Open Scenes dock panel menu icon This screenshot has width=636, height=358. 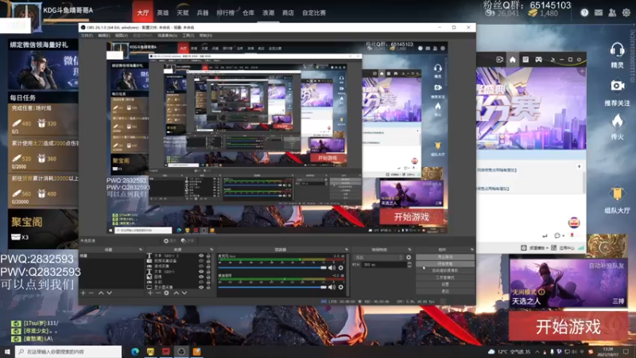click(141, 250)
